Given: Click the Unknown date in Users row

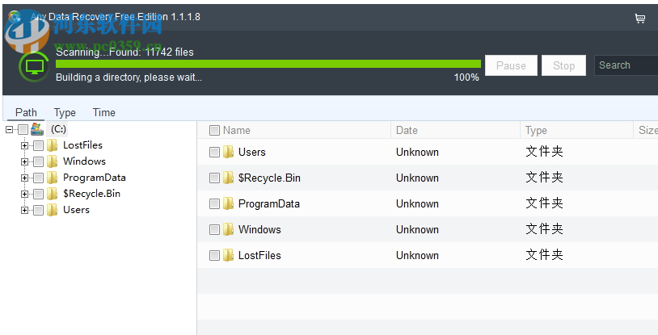Looking at the screenshot, I should pyautogui.click(x=417, y=153).
